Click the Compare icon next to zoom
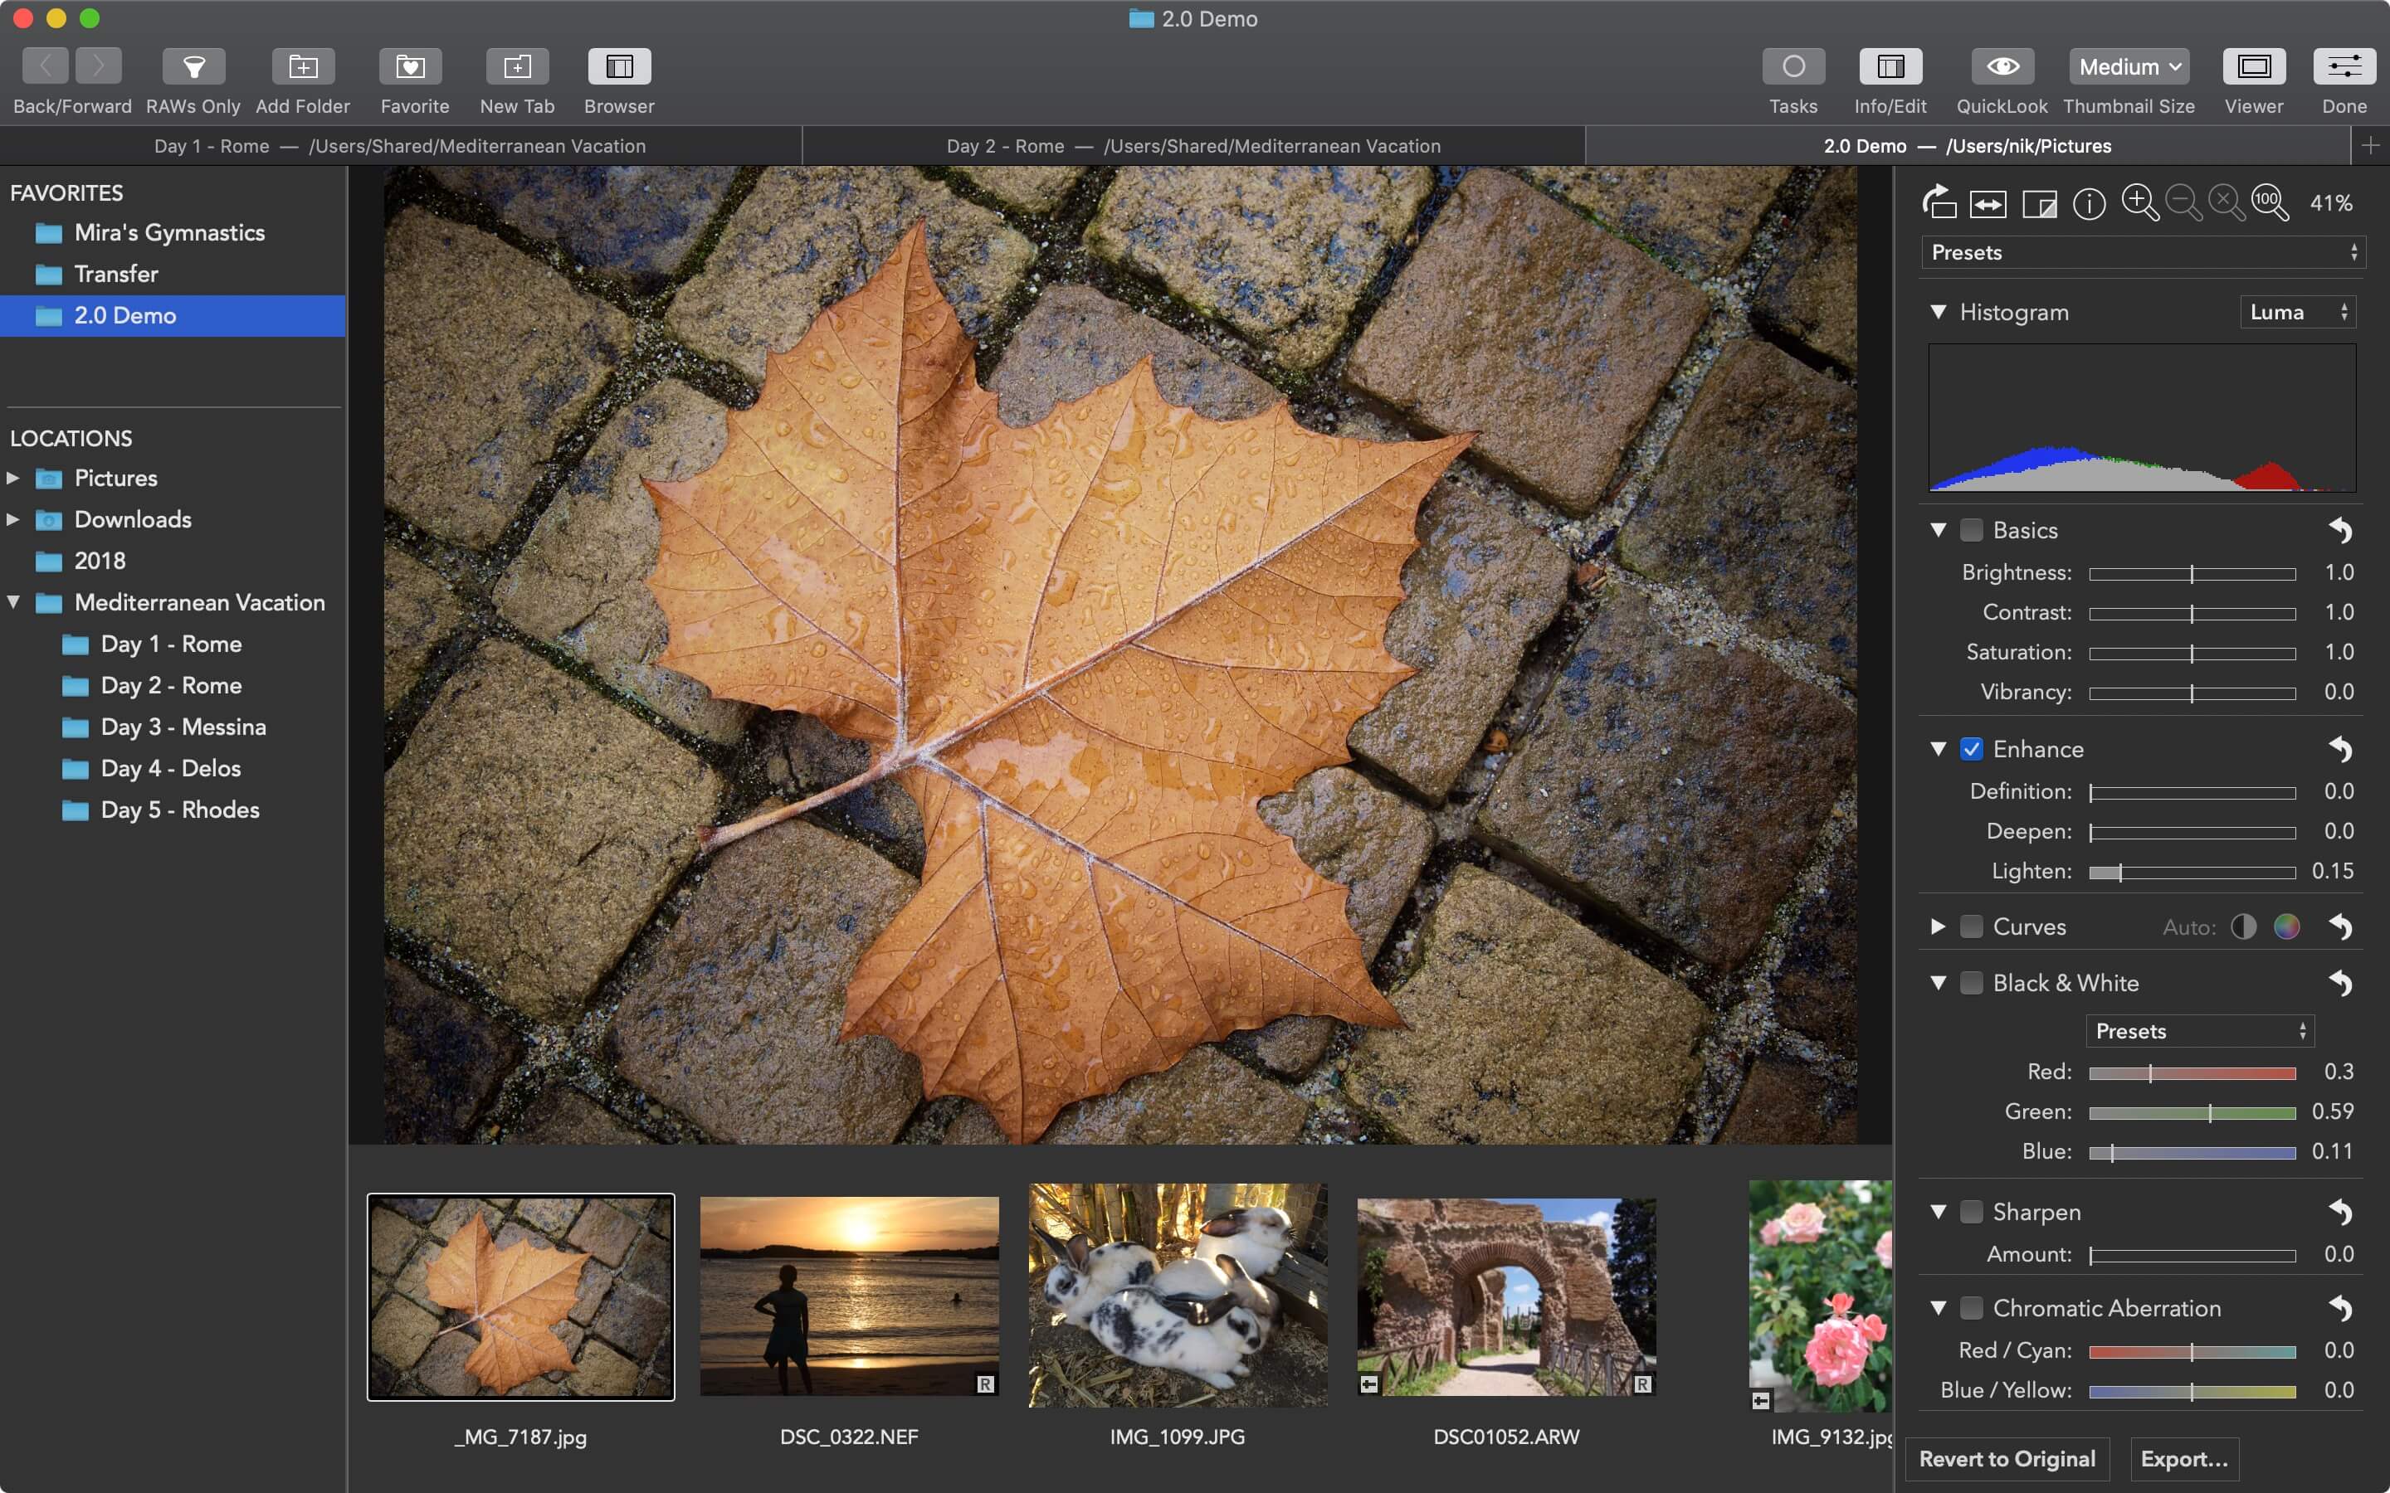 coord(1988,203)
